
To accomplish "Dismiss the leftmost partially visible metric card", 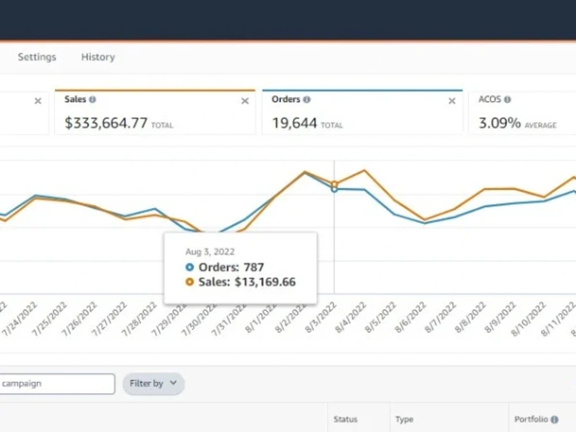I will click(x=38, y=101).
